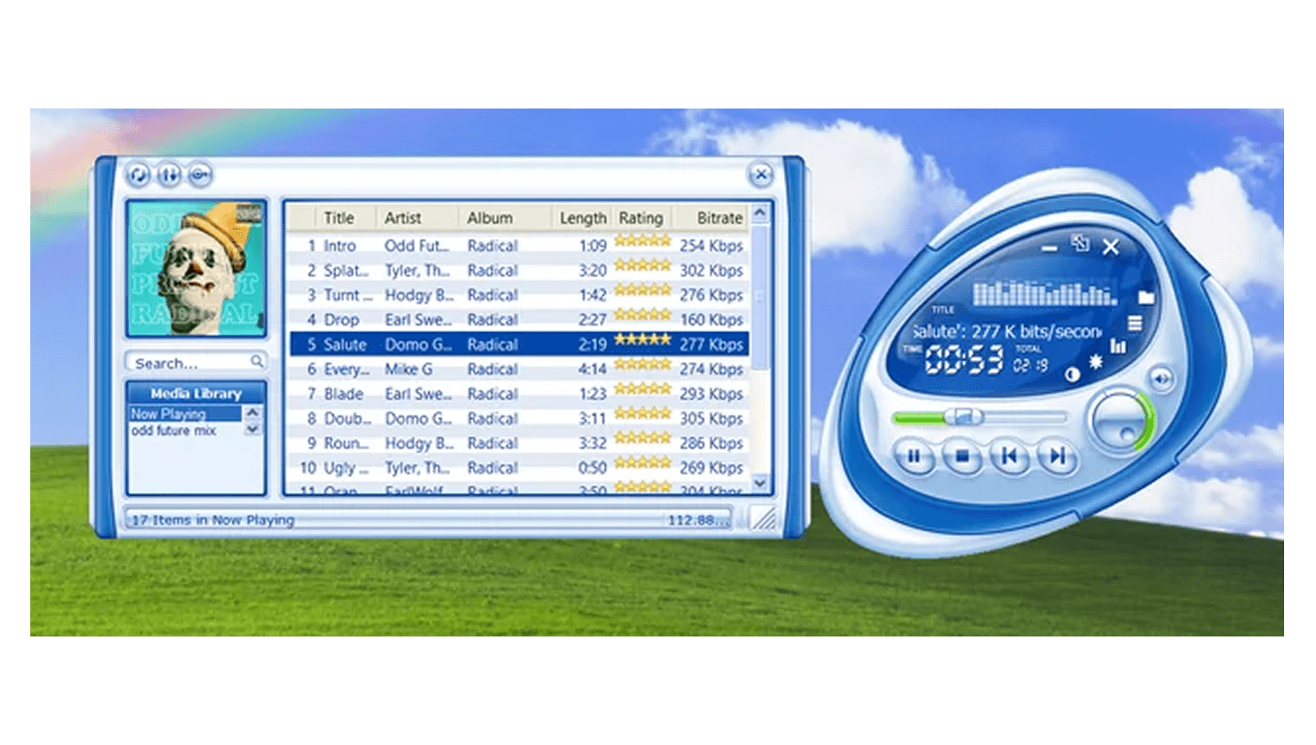Screen dimensions: 1316x745
Task: Open the playlist with the three-lines icon
Action: 1135,324
